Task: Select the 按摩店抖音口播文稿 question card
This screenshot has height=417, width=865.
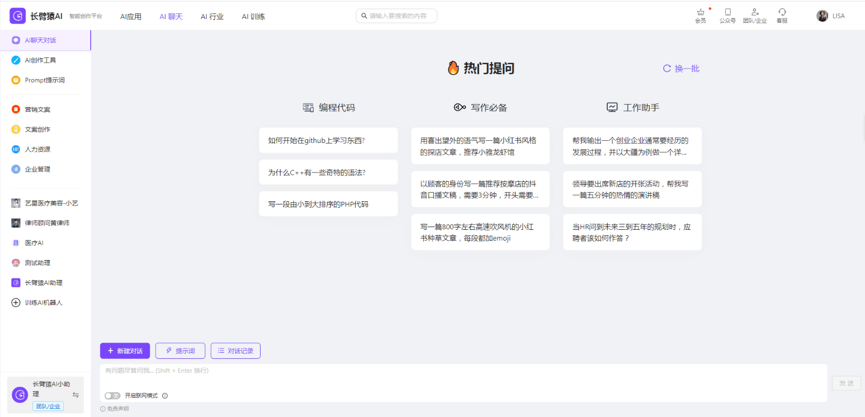Action: tap(480, 189)
